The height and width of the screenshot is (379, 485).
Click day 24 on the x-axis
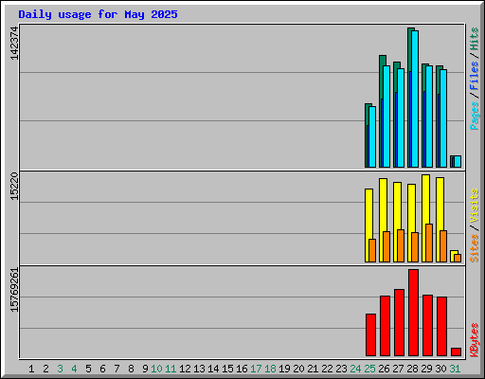coord(355,369)
